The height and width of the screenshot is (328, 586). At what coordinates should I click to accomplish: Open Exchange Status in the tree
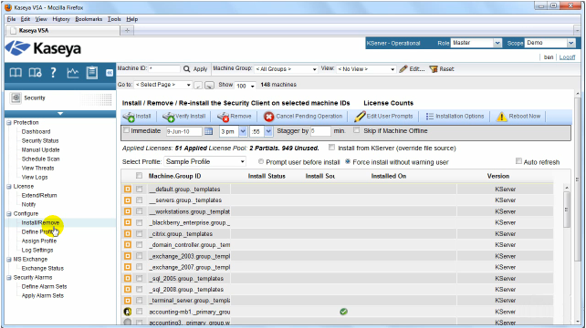point(43,268)
